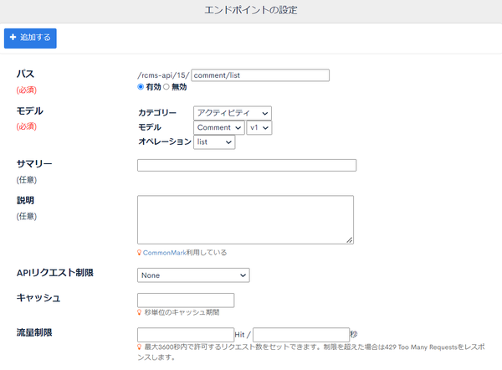Click the 無効 label text
The height and width of the screenshot is (370, 502).
[179, 87]
